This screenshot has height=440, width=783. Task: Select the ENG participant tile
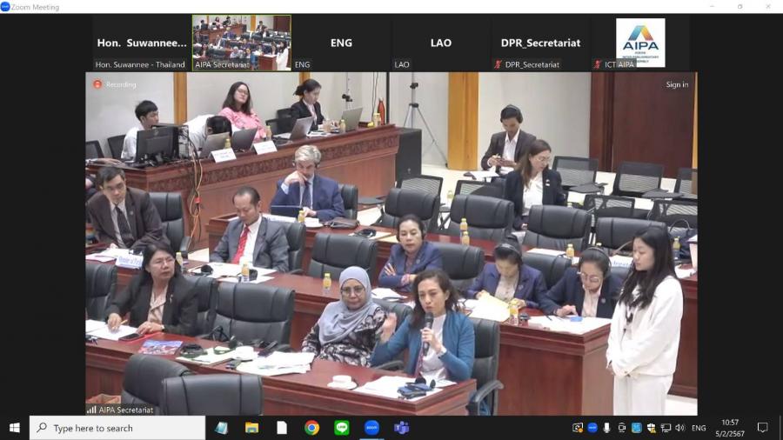[x=341, y=43]
